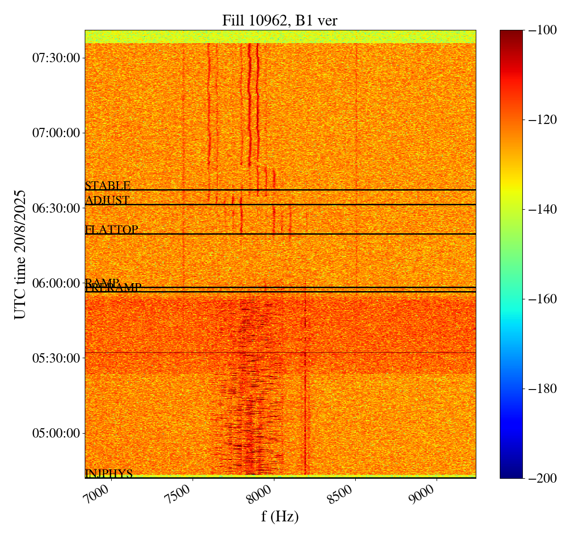Viewport: 588px width, 539px height.
Task: Select the 05:00:00 y-axis tick label
Action: pyautogui.click(x=56, y=433)
